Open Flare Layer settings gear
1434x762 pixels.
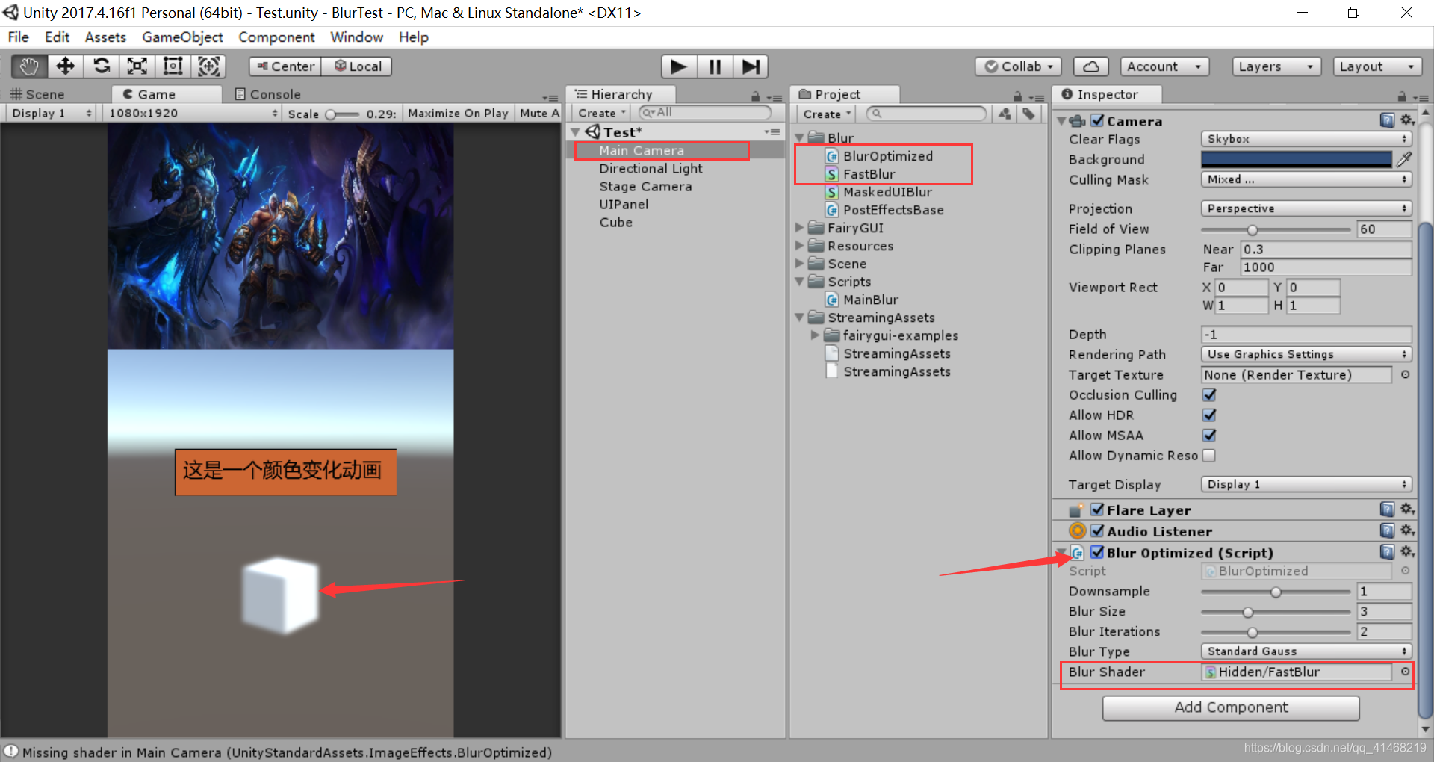click(x=1407, y=509)
